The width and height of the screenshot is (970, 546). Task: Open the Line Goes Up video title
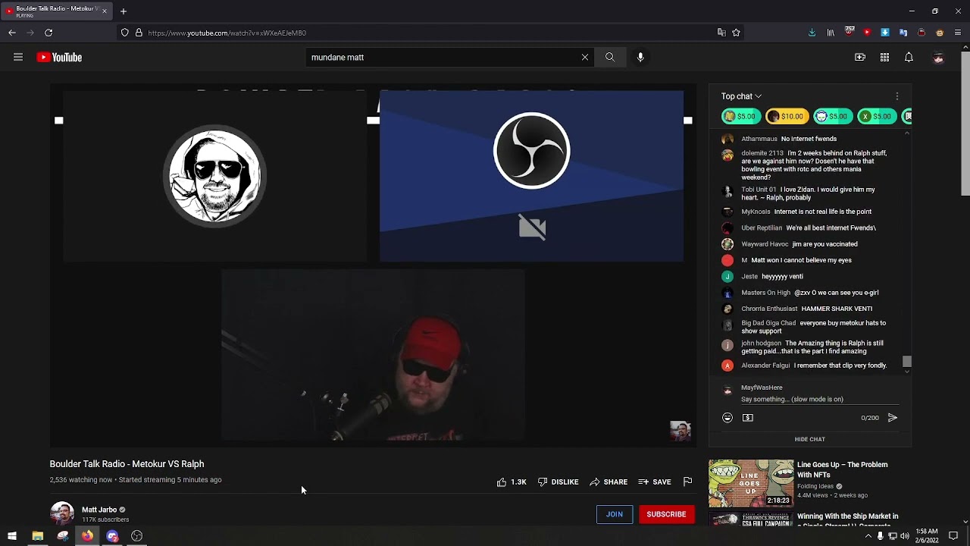click(x=843, y=469)
